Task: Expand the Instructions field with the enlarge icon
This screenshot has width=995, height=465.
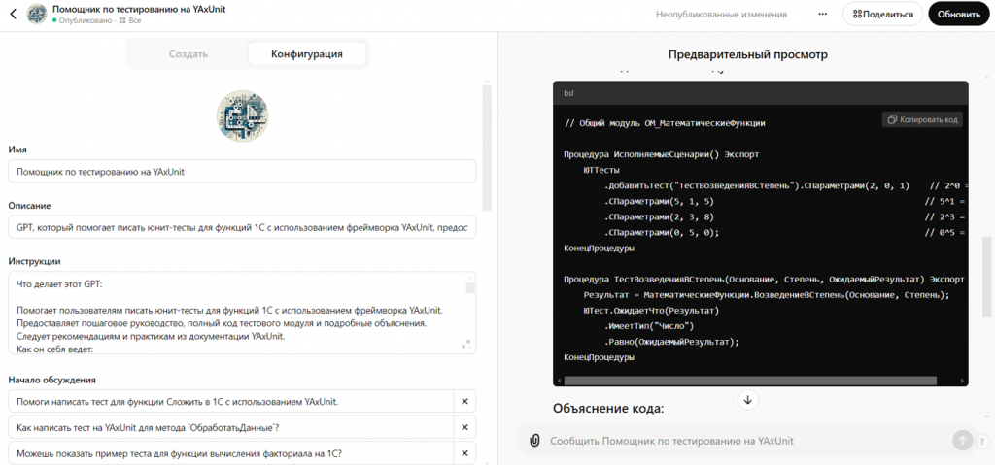Action: (x=465, y=345)
